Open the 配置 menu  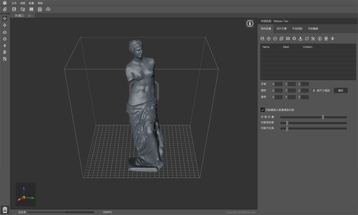pos(32,3)
